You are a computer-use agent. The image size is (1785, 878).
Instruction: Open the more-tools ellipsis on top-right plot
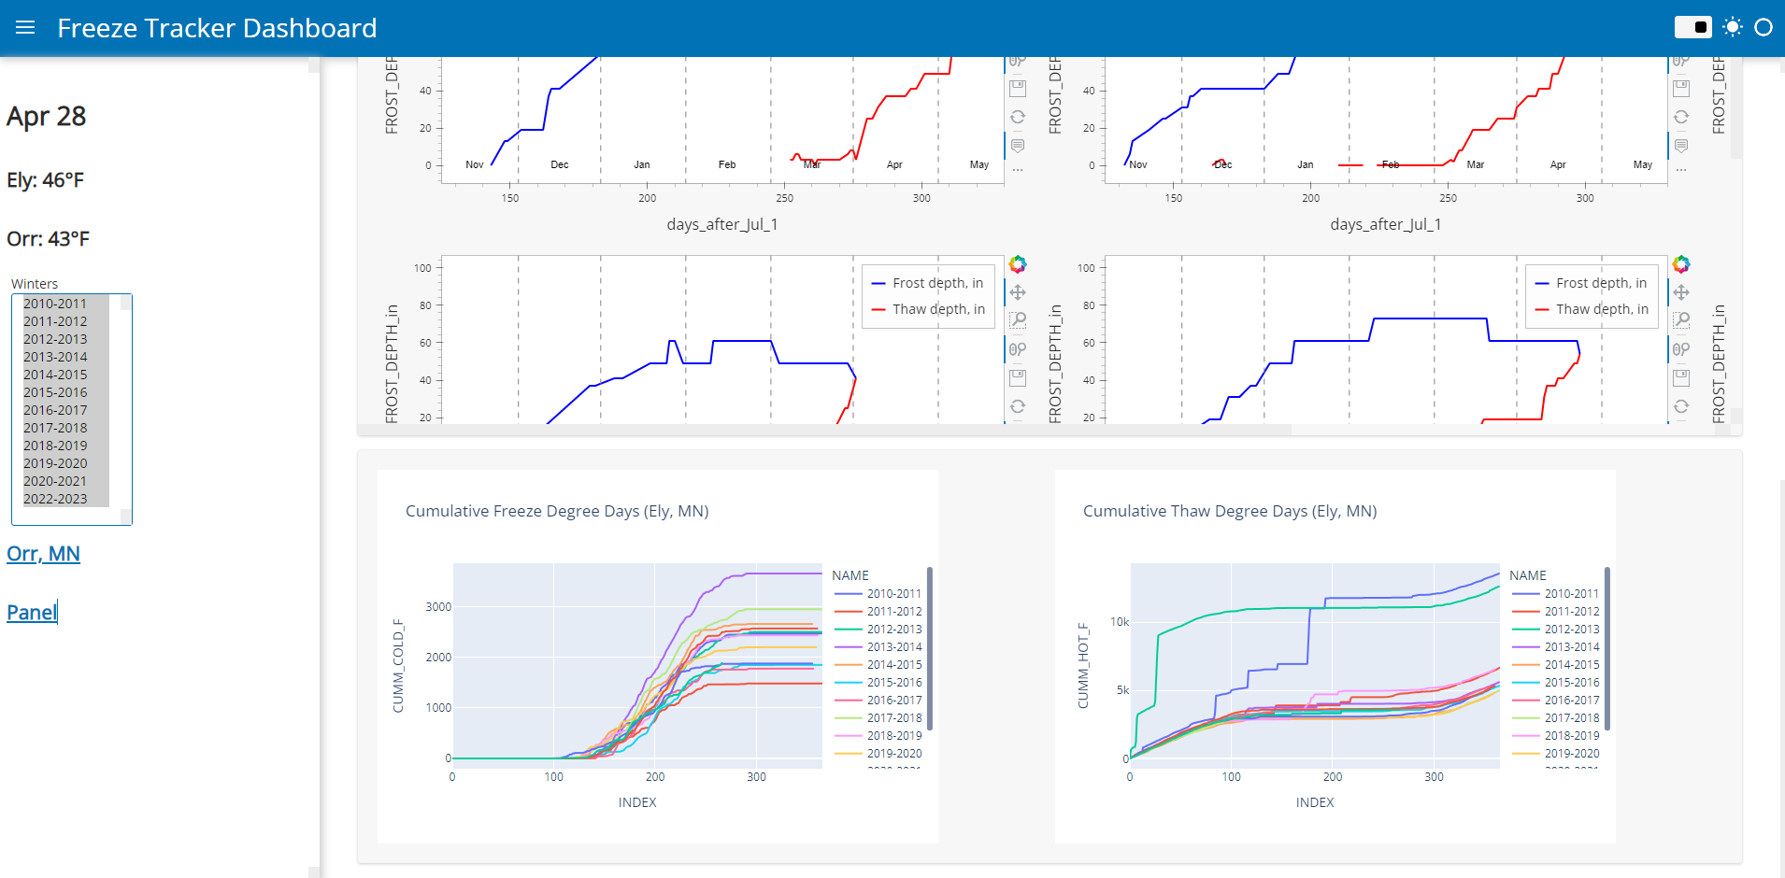pos(1681,170)
